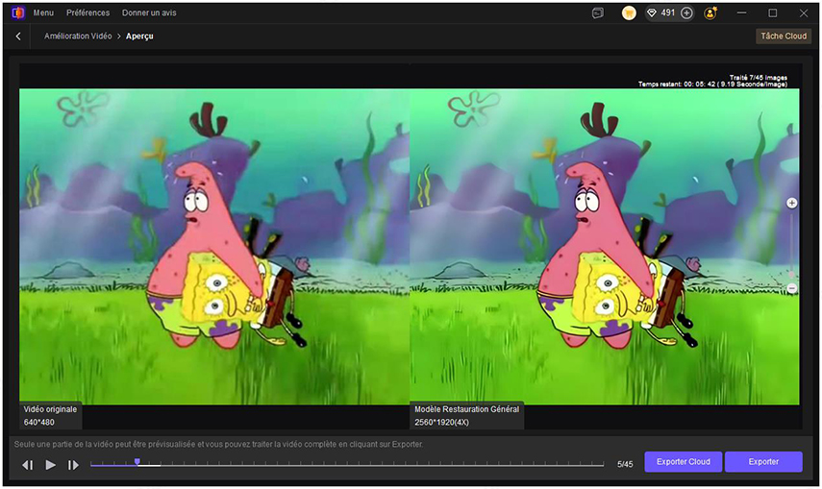Click the gold coin shop icon
This screenshot has width=822, height=489.
(629, 13)
